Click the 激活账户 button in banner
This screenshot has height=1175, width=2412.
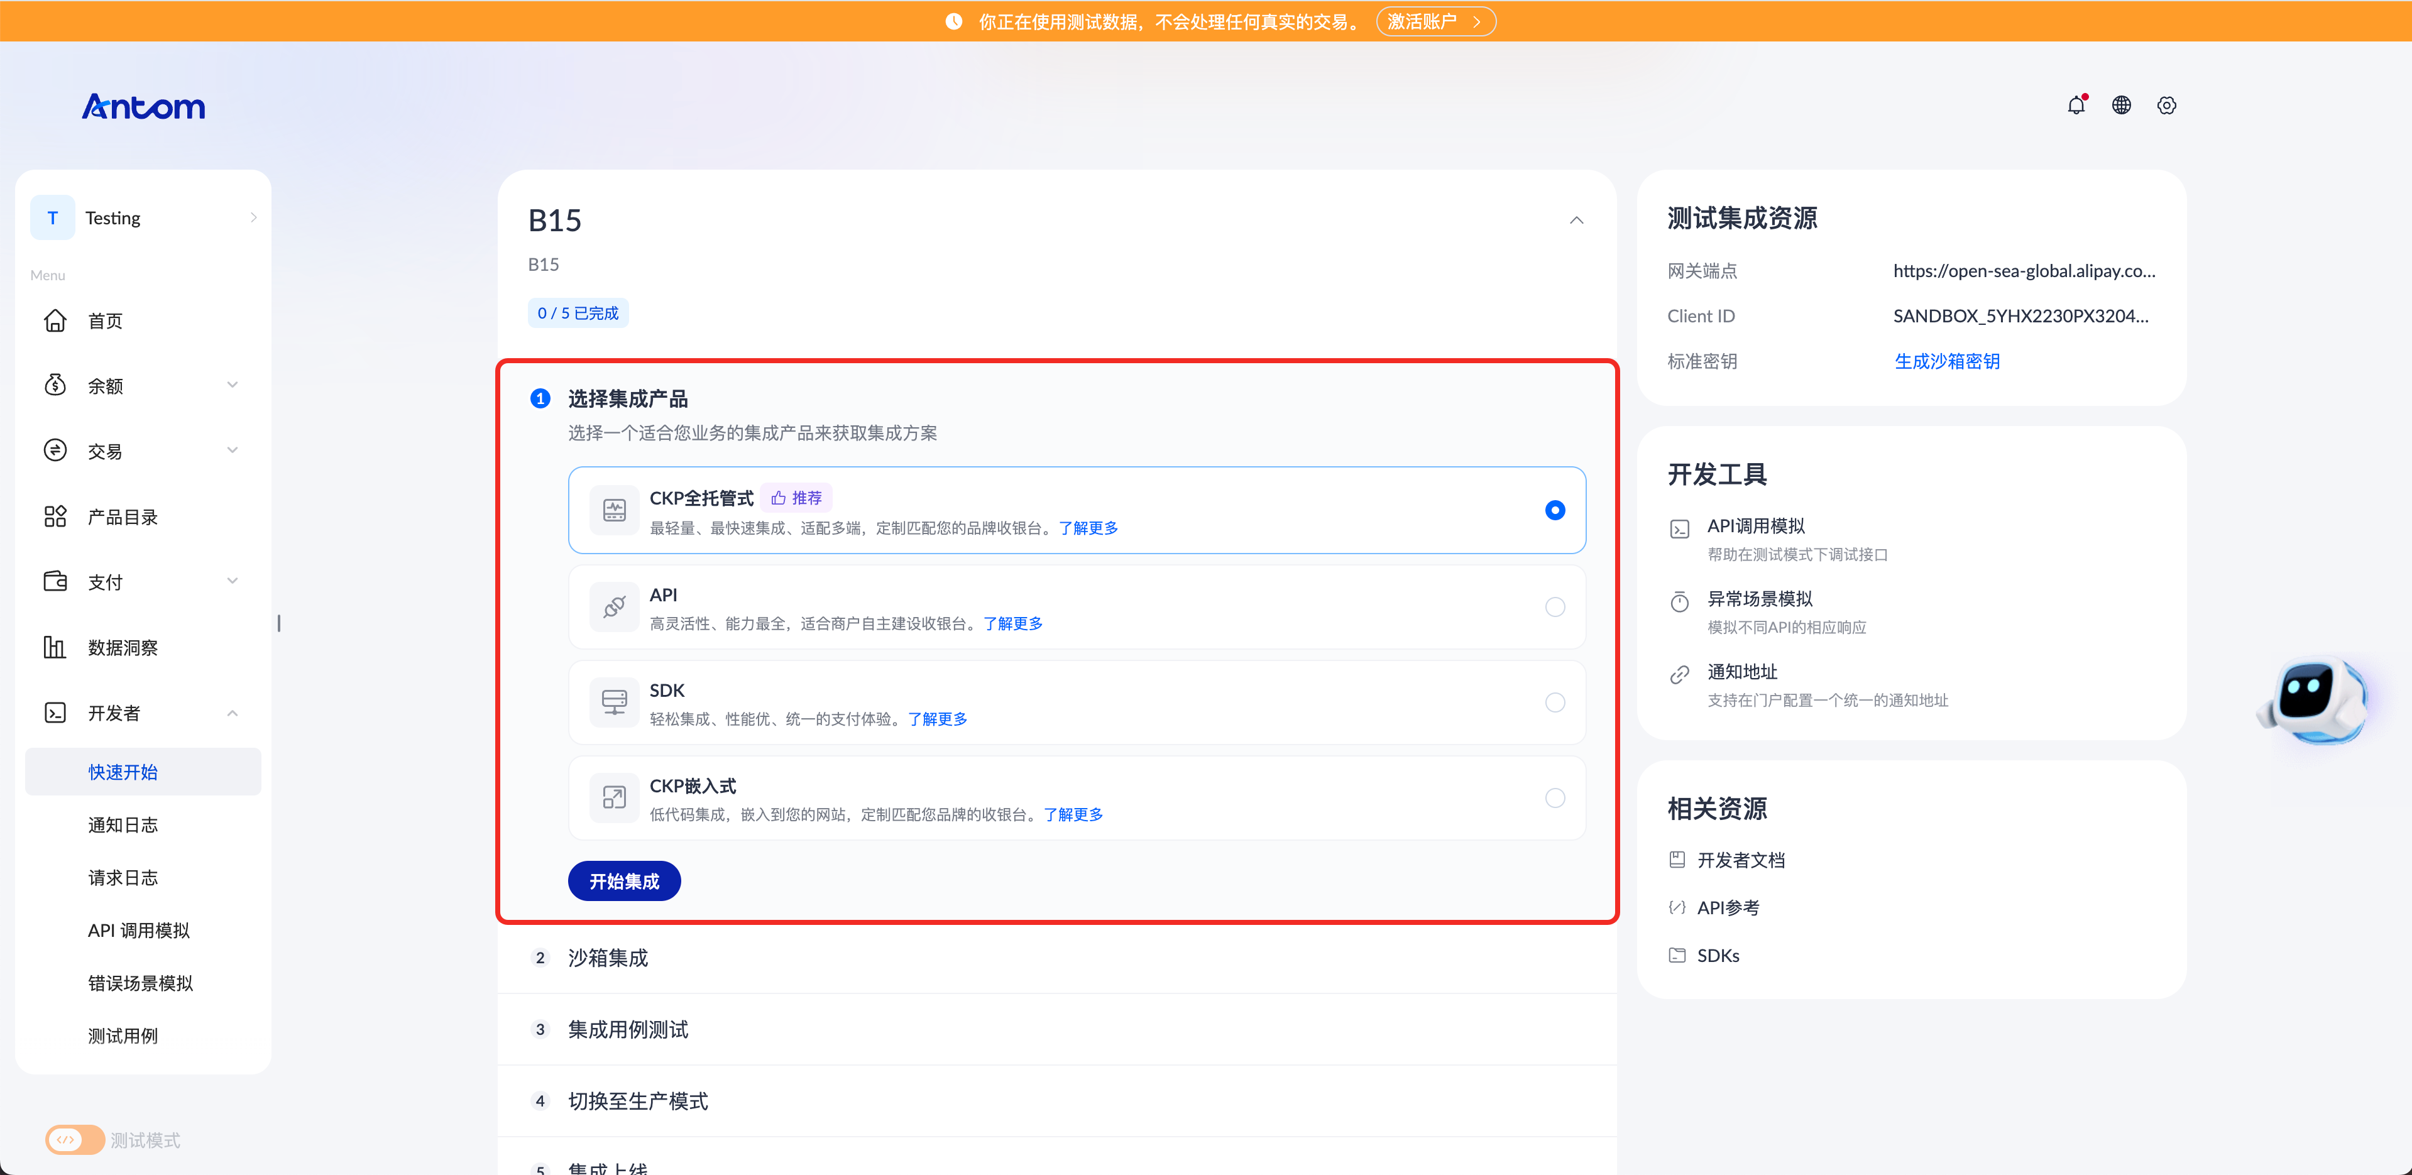click(x=1435, y=21)
